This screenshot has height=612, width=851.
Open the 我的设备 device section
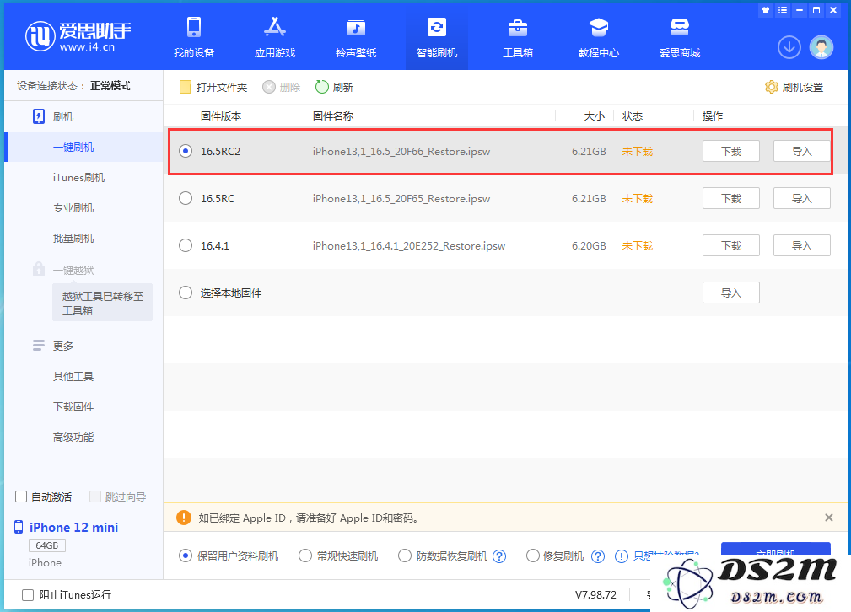pyautogui.click(x=194, y=37)
